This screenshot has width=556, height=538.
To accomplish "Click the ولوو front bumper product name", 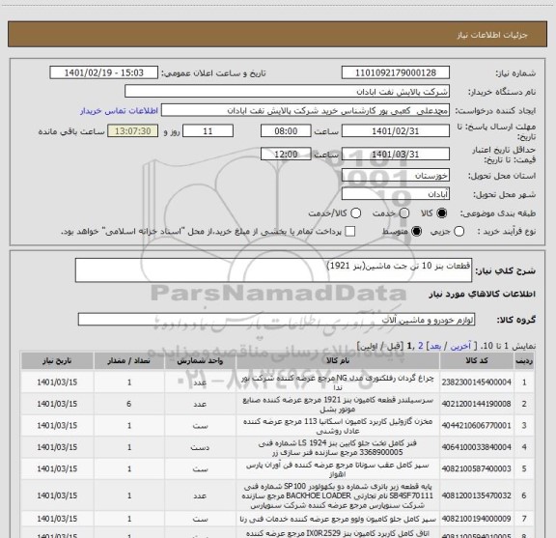I will click(x=338, y=520).
